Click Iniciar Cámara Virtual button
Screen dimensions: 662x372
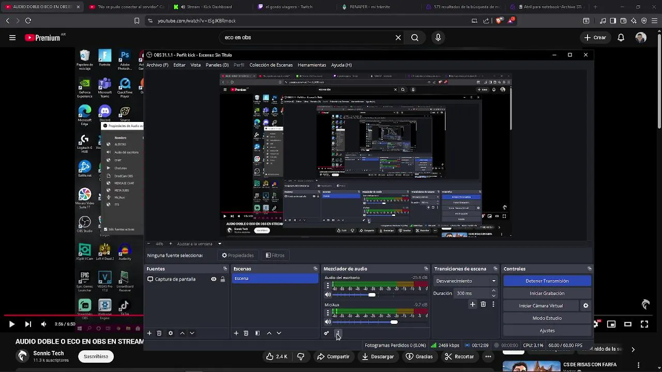[x=541, y=306]
